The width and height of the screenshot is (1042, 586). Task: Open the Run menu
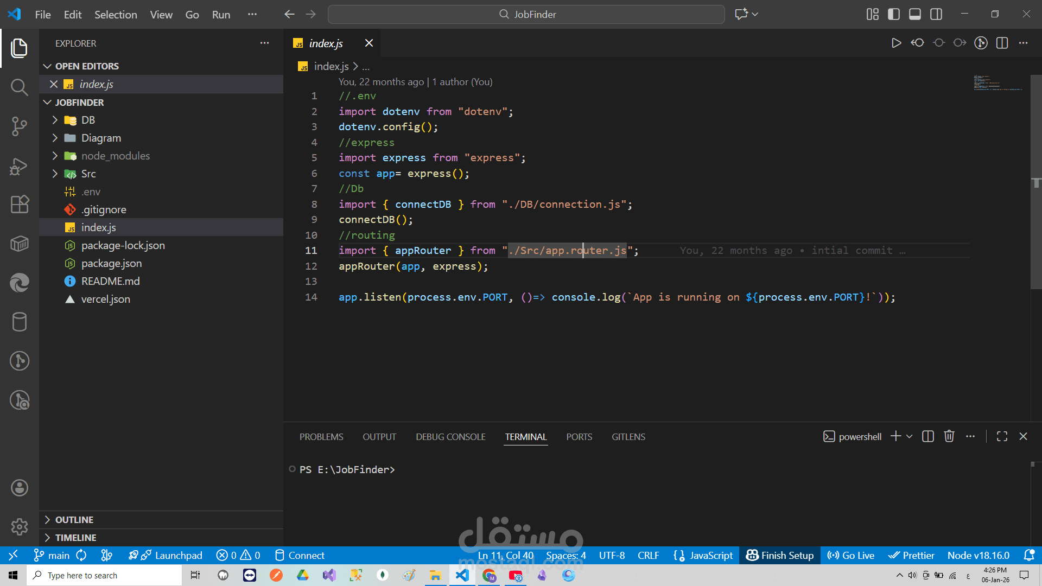tap(220, 15)
